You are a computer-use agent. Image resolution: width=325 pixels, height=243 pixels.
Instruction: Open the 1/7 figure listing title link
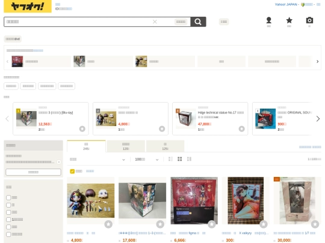click(294, 233)
